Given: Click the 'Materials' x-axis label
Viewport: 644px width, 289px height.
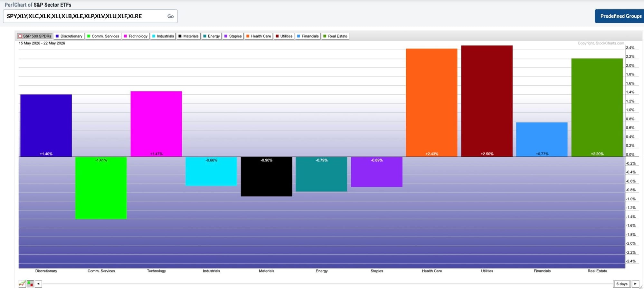Looking at the screenshot, I should [x=267, y=271].
